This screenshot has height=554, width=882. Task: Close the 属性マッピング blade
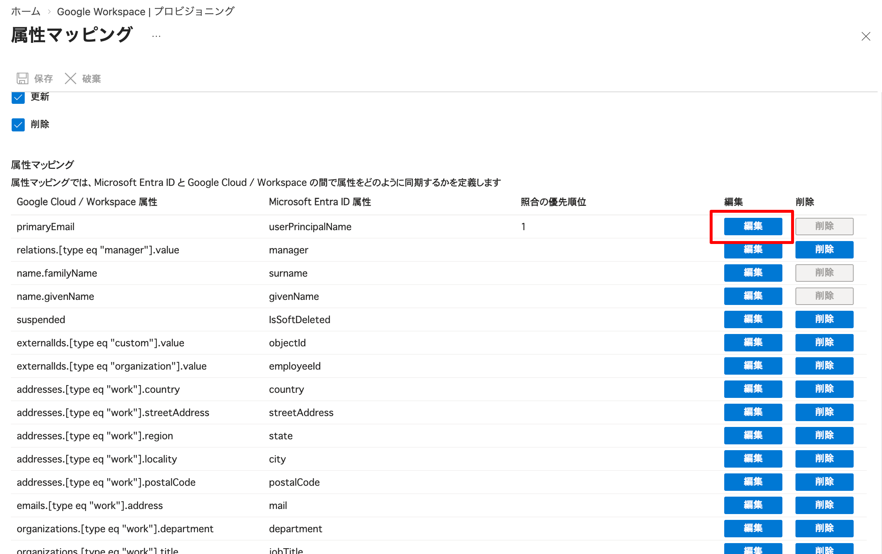[x=866, y=36]
